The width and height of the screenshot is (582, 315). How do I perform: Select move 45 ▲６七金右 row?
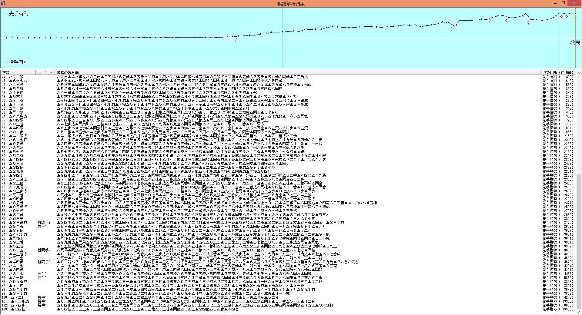[x=18, y=81]
